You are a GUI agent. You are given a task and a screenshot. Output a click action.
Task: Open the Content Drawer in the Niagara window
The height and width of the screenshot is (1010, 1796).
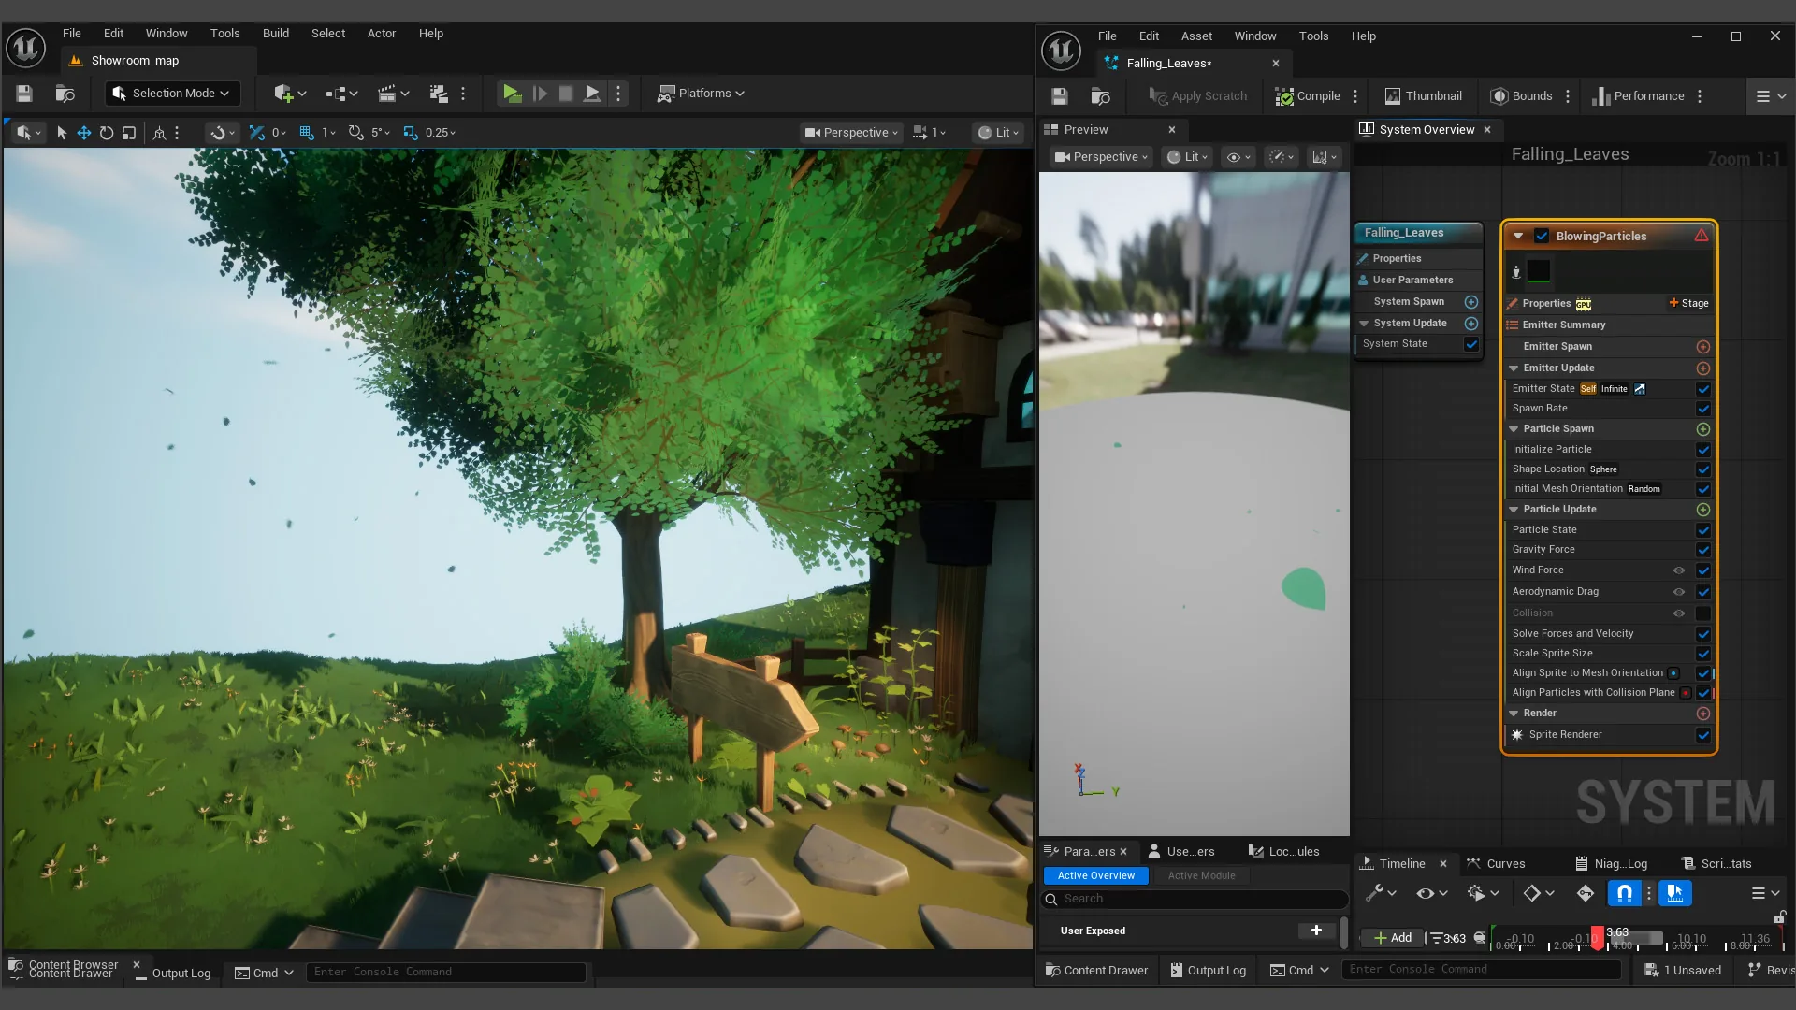(1096, 971)
